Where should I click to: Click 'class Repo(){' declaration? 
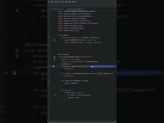coord(63,35)
